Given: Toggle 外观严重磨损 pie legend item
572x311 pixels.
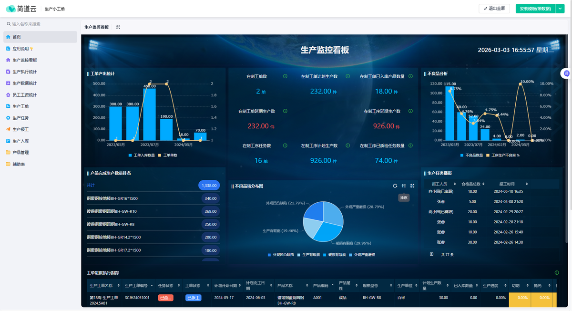Looking at the screenshot, I should coord(362,255).
